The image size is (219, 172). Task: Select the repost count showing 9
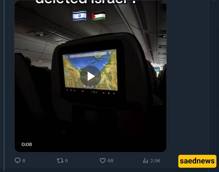(67, 161)
